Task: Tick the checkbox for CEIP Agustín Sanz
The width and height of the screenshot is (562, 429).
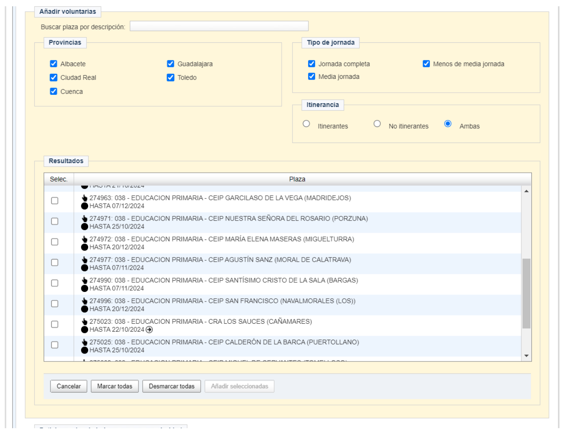Action: (x=55, y=263)
